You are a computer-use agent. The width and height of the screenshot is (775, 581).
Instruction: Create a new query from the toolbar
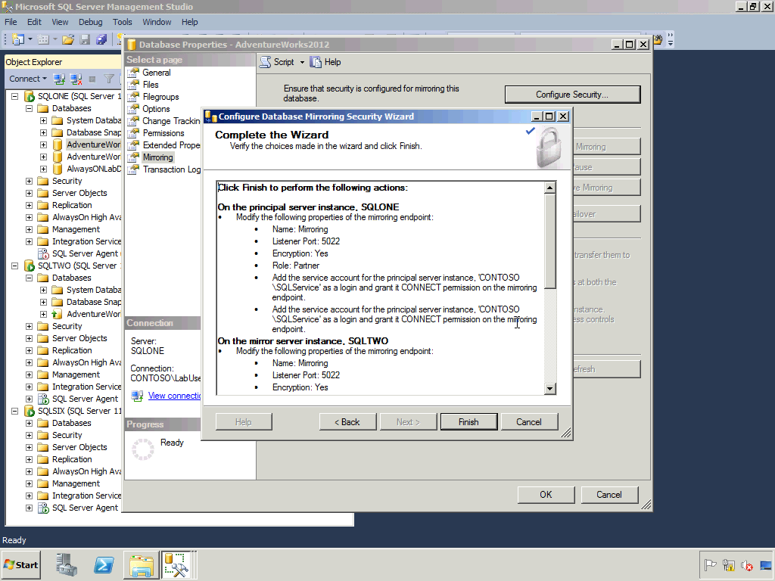coord(17,39)
